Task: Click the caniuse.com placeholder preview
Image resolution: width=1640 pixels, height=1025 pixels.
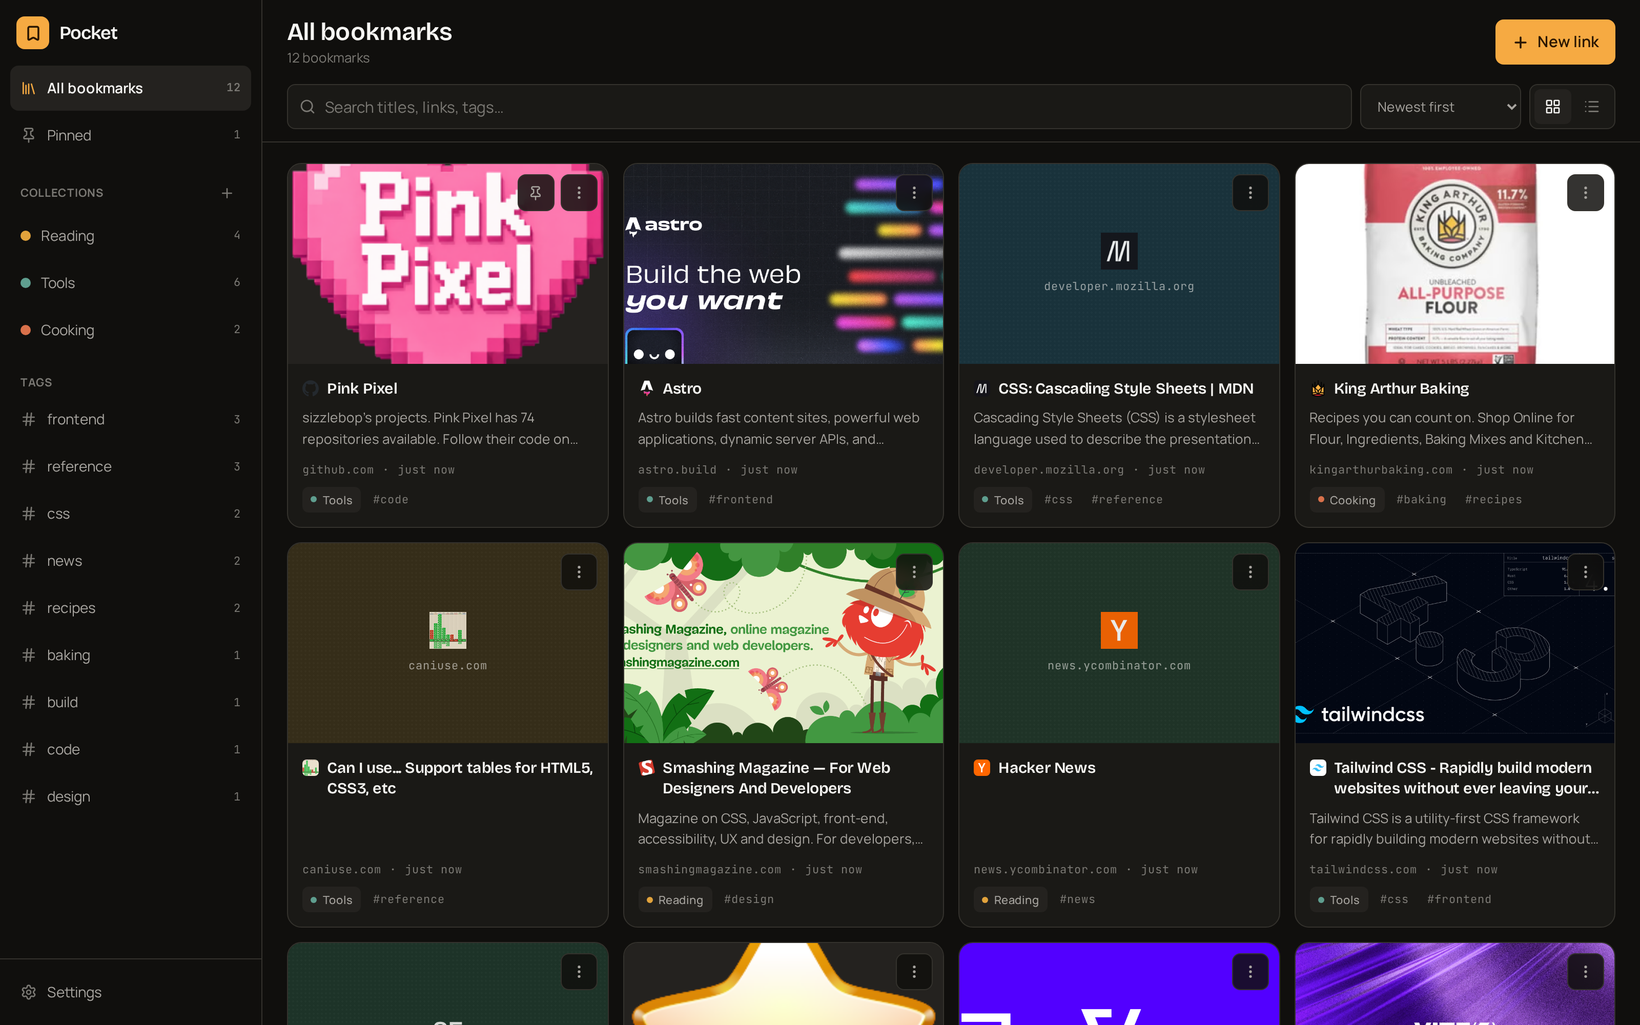Action: pyautogui.click(x=447, y=643)
